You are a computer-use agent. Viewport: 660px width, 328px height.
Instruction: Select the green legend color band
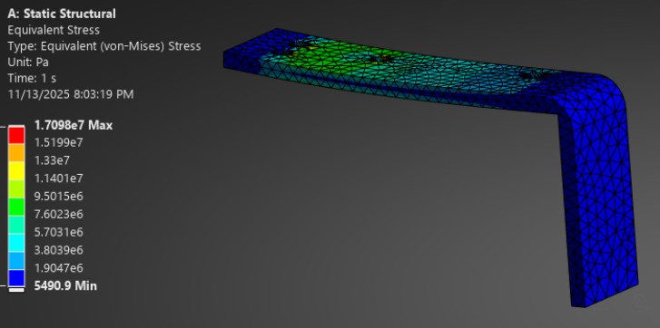click(16, 207)
